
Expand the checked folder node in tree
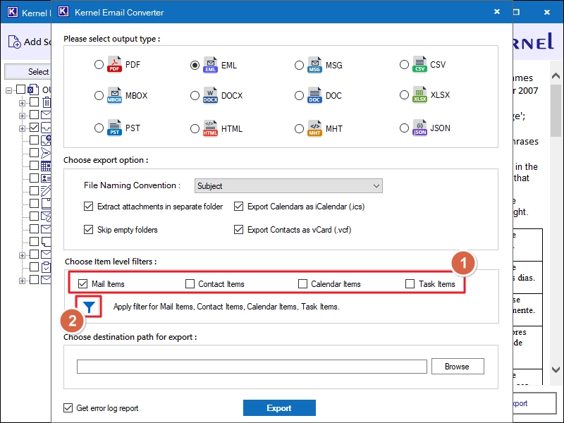22,128
